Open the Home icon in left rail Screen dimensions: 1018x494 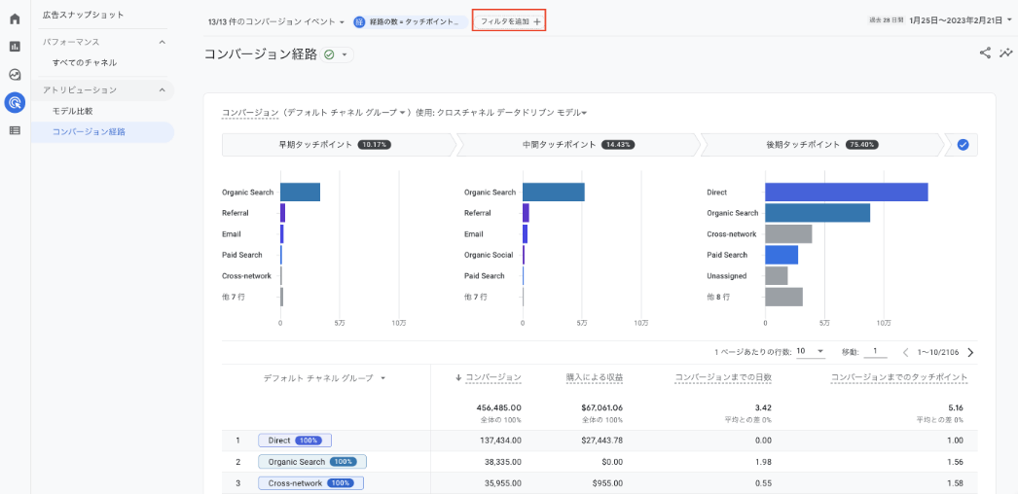coord(15,18)
